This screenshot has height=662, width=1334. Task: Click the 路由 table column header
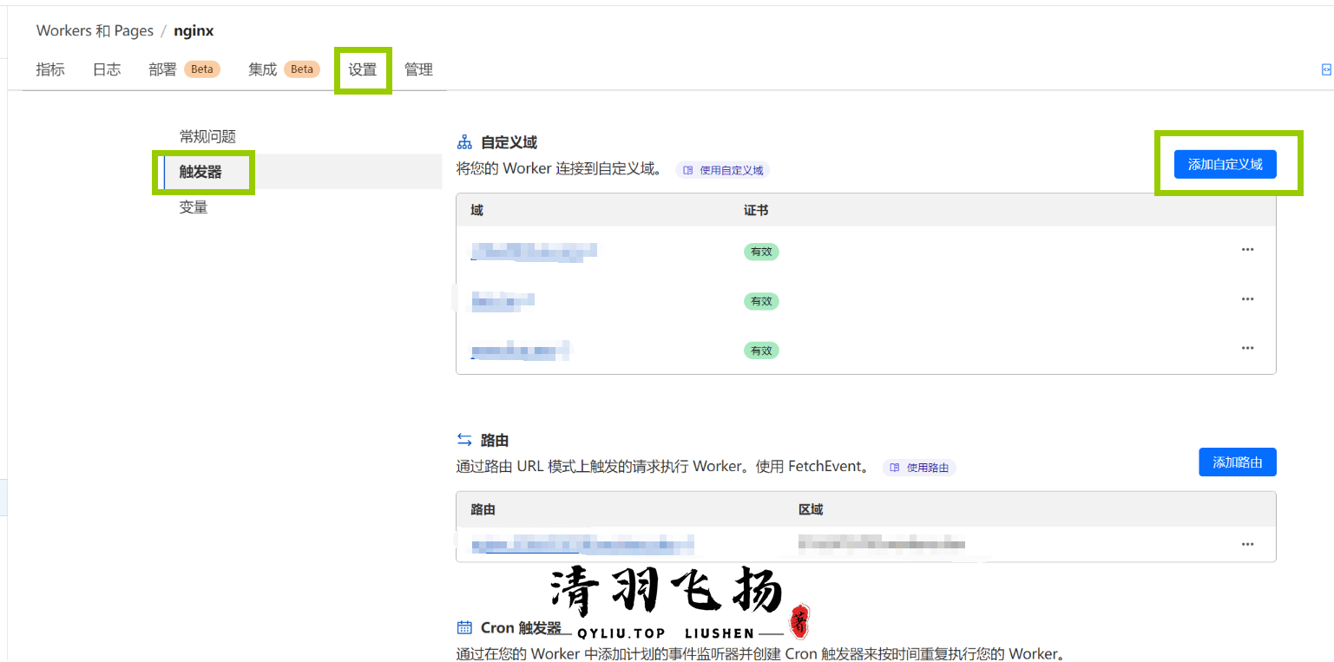[483, 509]
